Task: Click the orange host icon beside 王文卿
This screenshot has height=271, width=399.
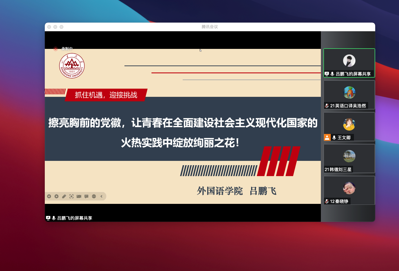Action: (x=327, y=138)
